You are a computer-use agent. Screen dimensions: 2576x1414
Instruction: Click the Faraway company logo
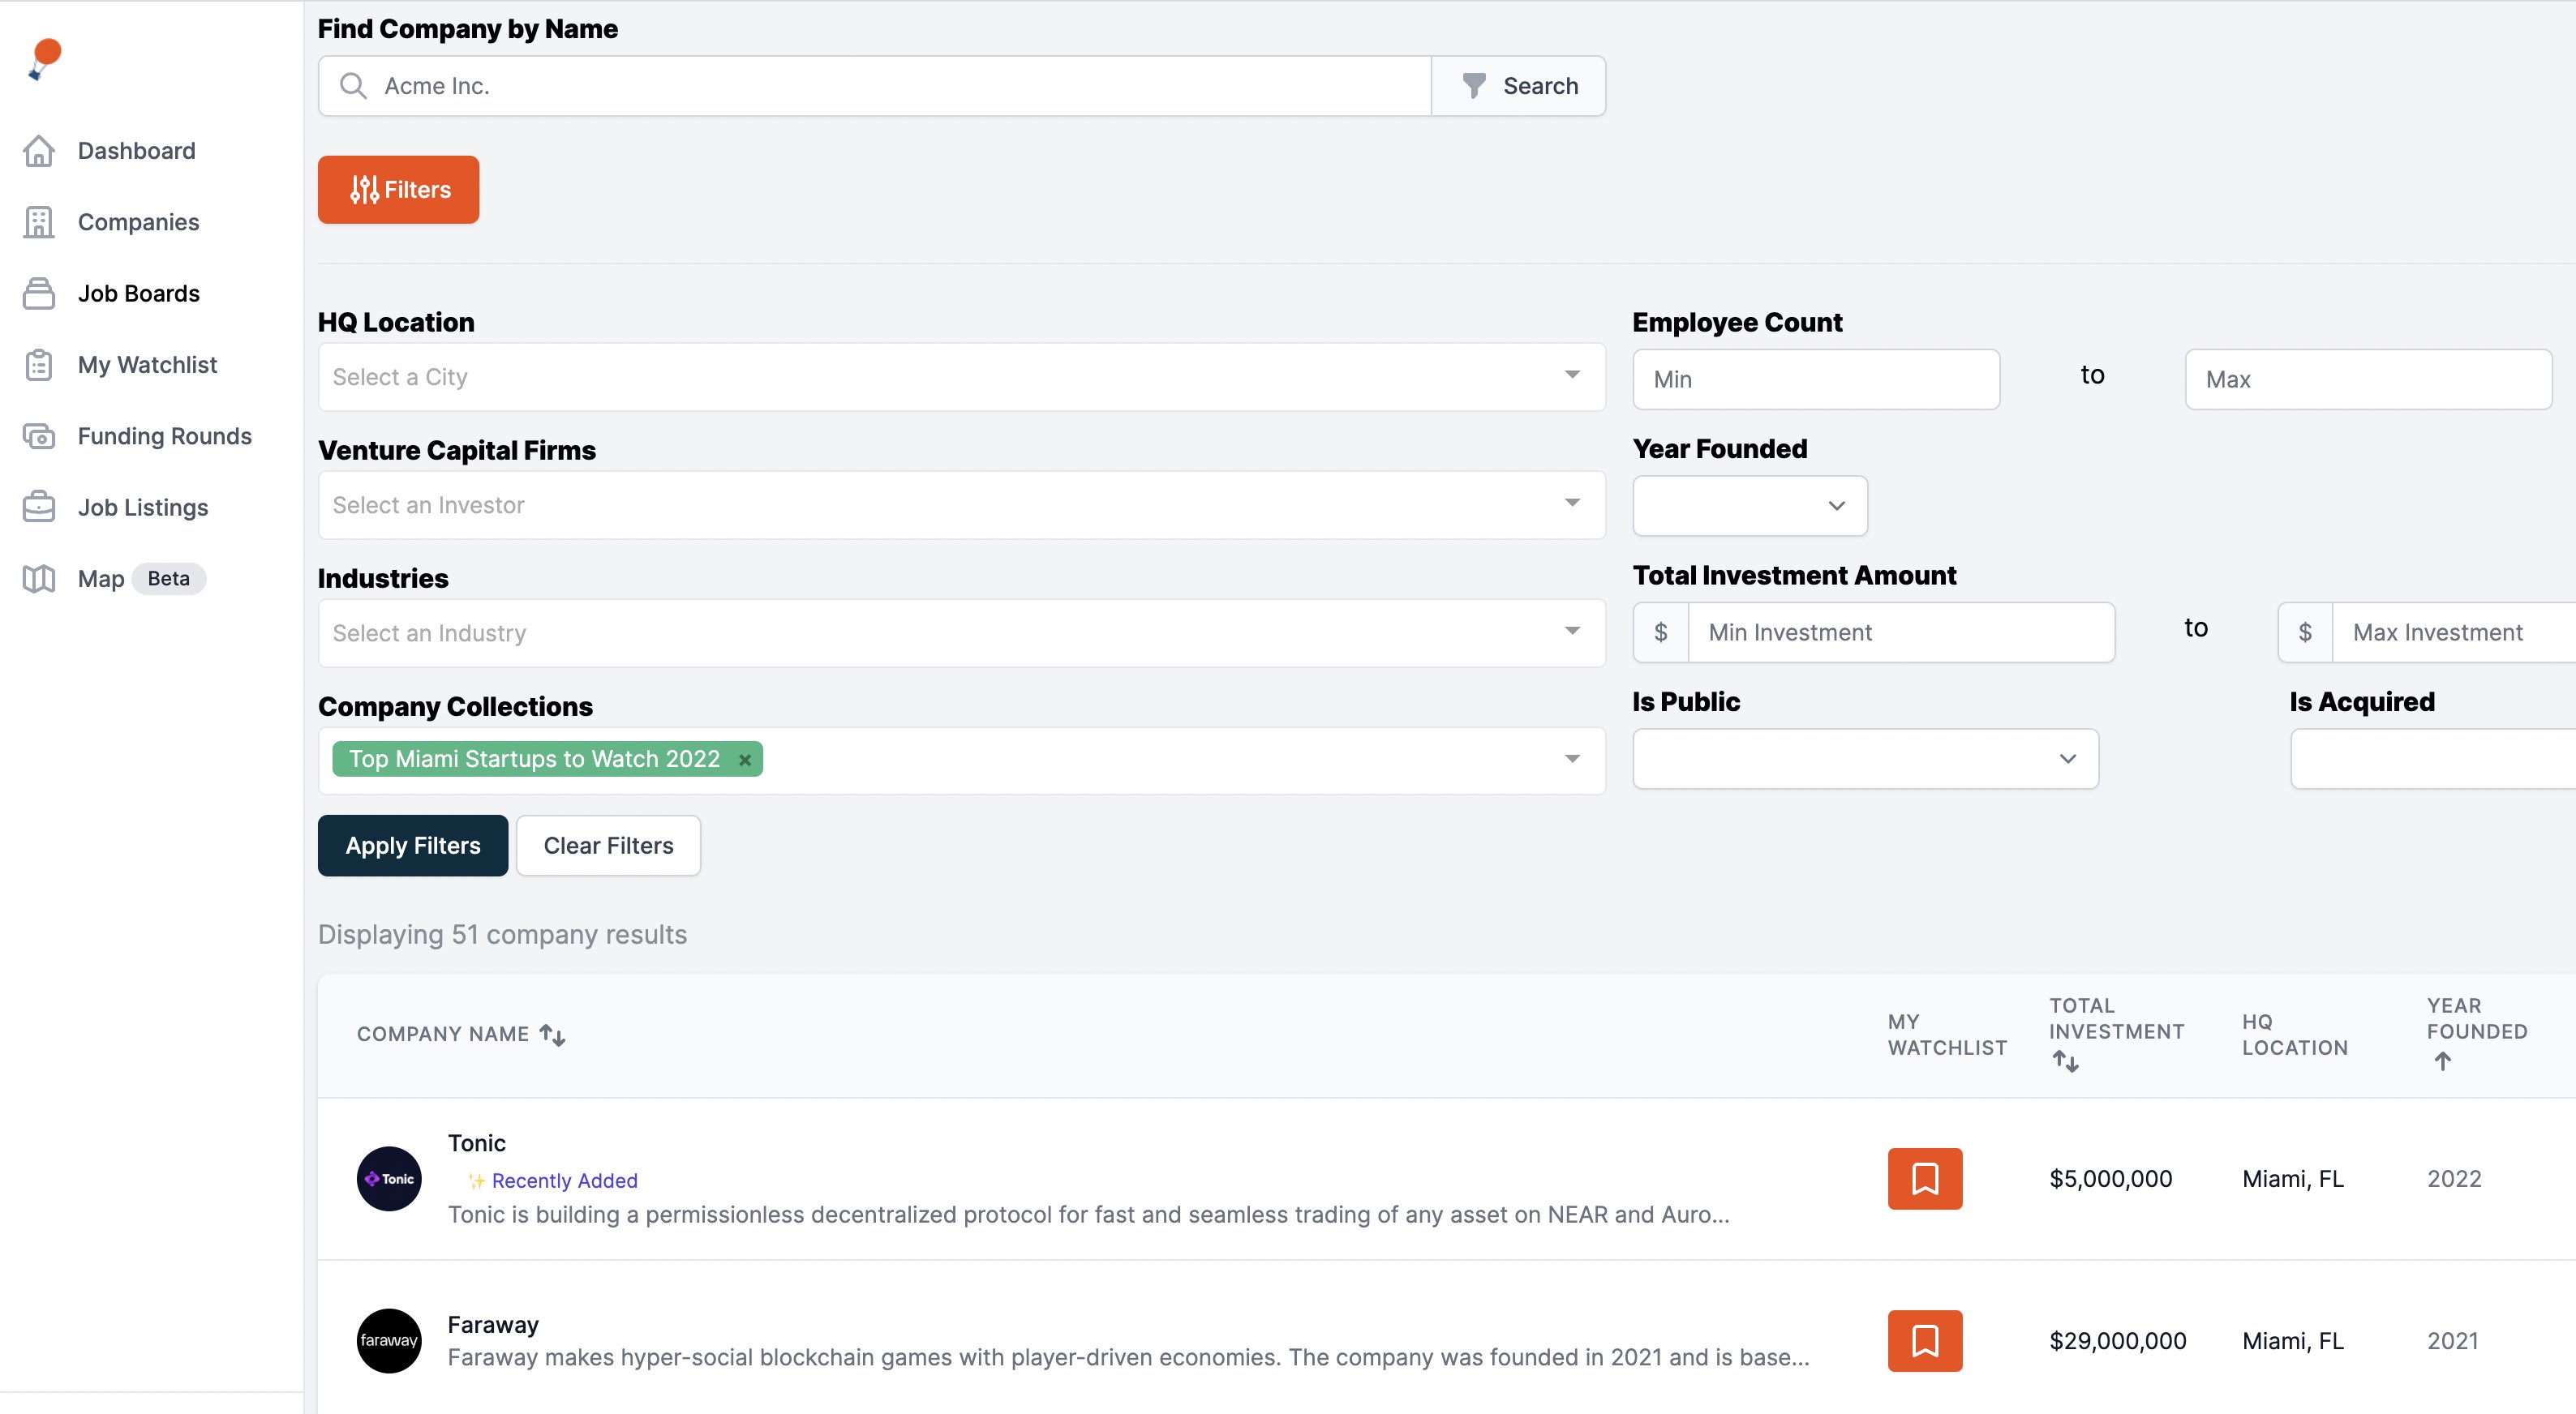389,1340
